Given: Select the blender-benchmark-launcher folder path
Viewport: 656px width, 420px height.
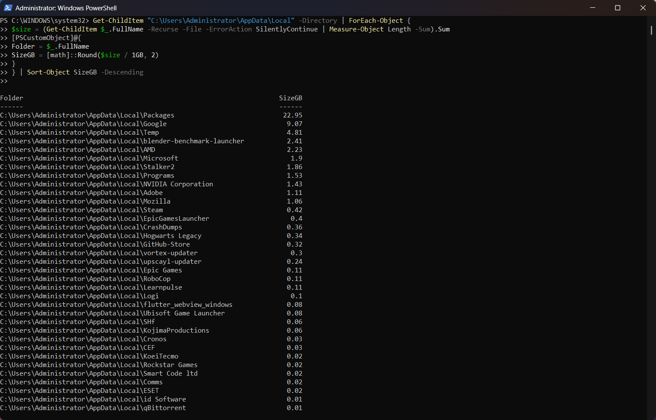Looking at the screenshot, I should coord(122,141).
